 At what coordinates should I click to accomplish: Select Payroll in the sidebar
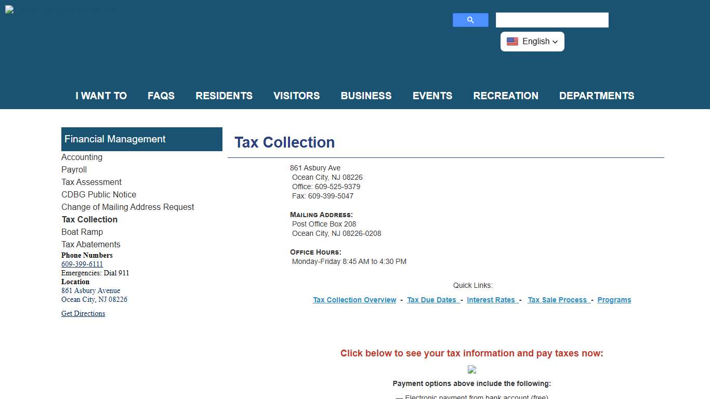coord(74,169)
